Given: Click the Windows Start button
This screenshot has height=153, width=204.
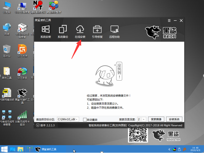Looking at the screenshot, I should (4, 149).
